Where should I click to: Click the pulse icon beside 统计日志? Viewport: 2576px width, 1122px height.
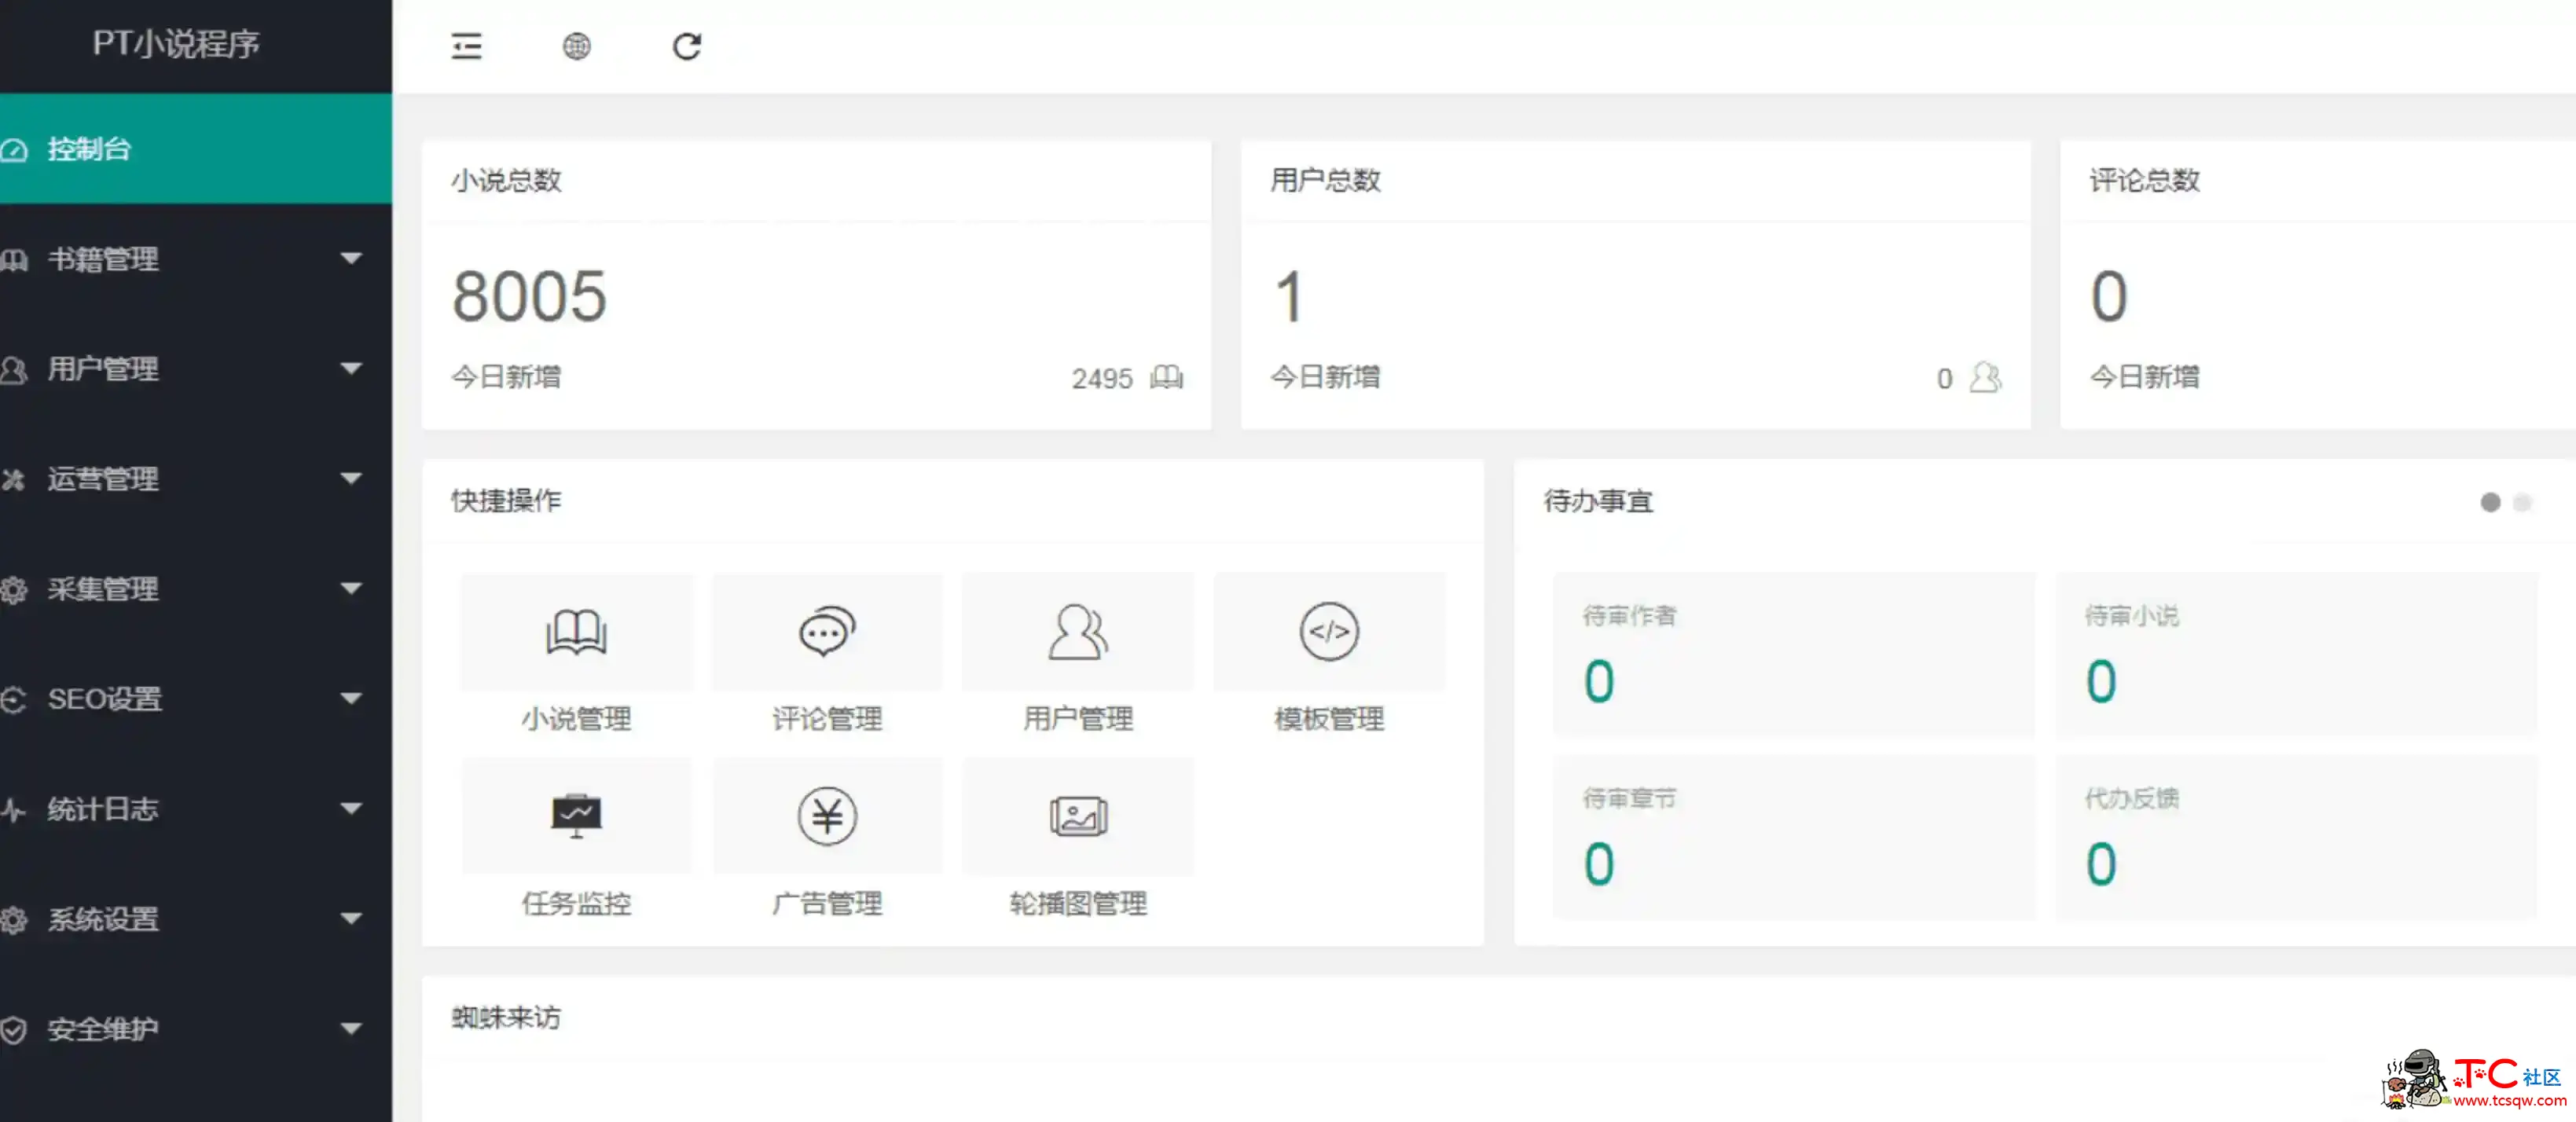[x=14, y=810]
